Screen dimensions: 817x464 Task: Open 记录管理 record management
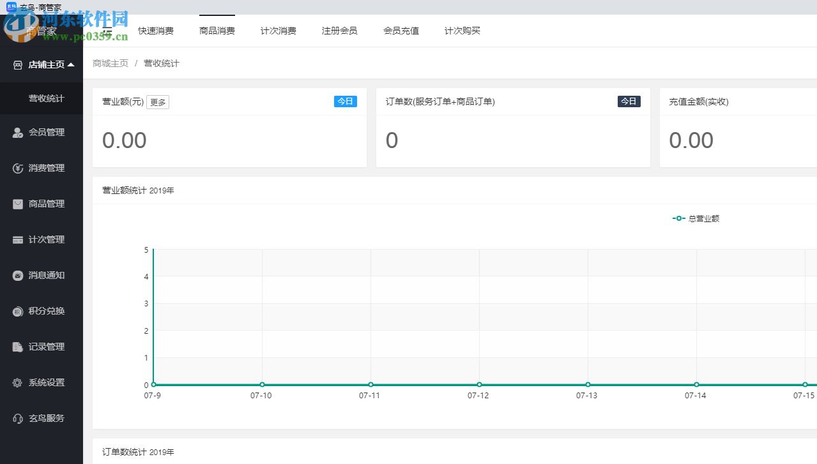[x=41, y=347]
